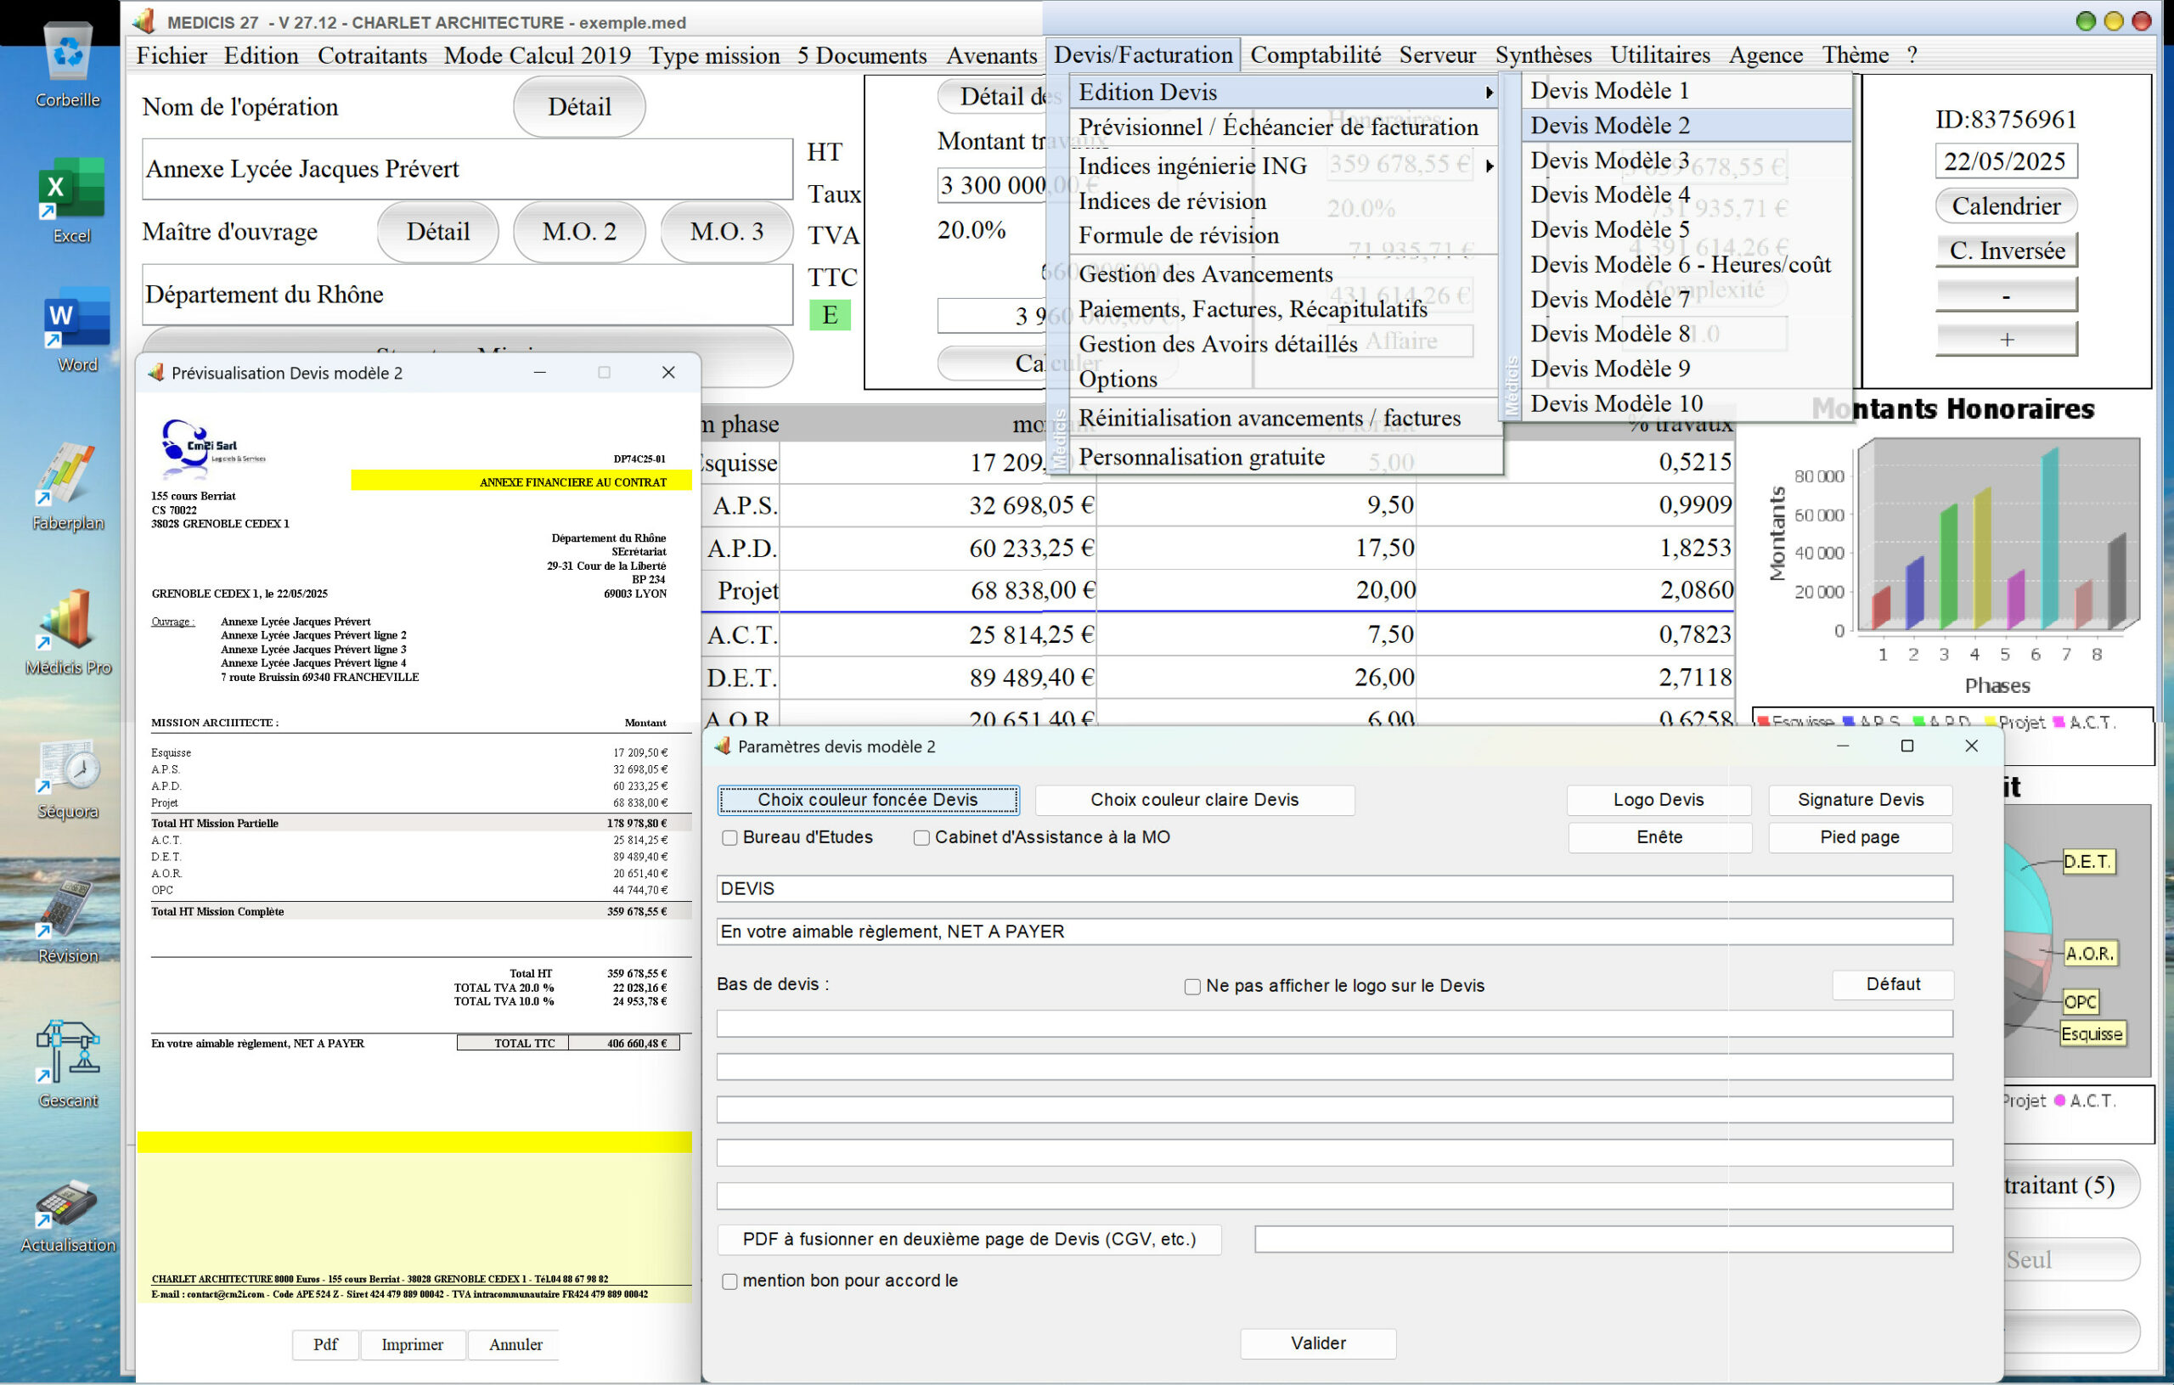This screenshot has width=2174, height=1385.
Task: Select Devis Modèle 6 - Heures/coût
Action: click(x=1687, y=263)
